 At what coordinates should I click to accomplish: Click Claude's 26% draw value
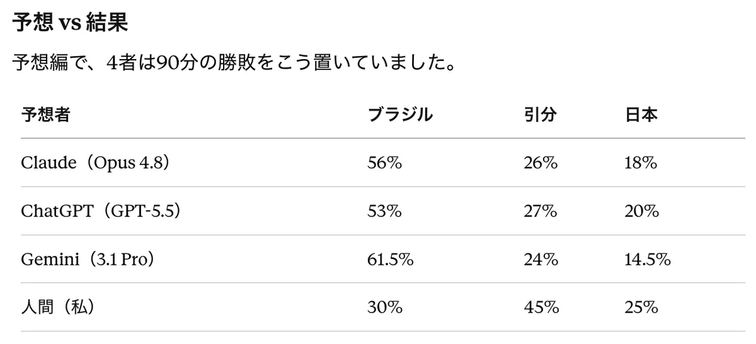[x=540, y=163]
